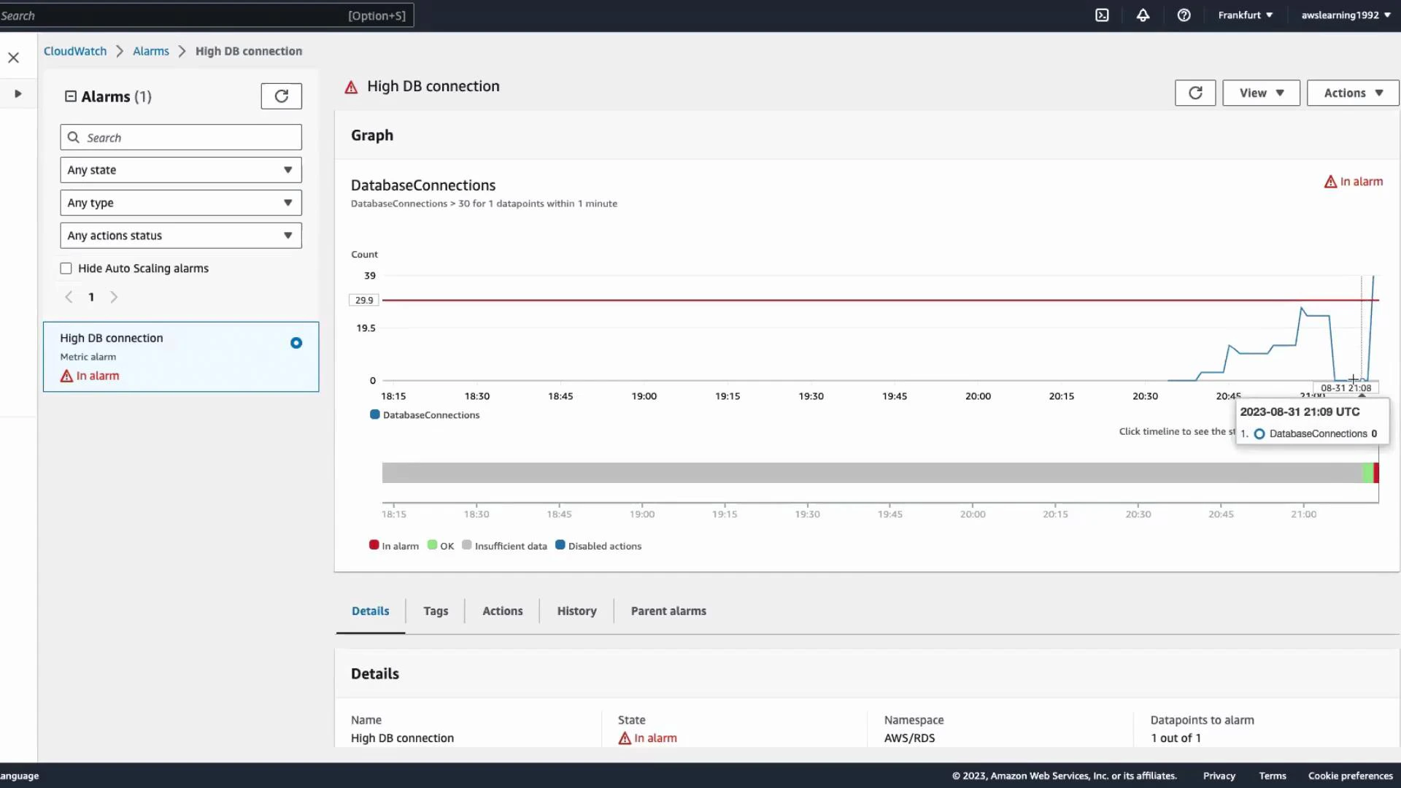Open the Help menu via question mark icon
1401x788 pixels.
[x=1184, y=15]
